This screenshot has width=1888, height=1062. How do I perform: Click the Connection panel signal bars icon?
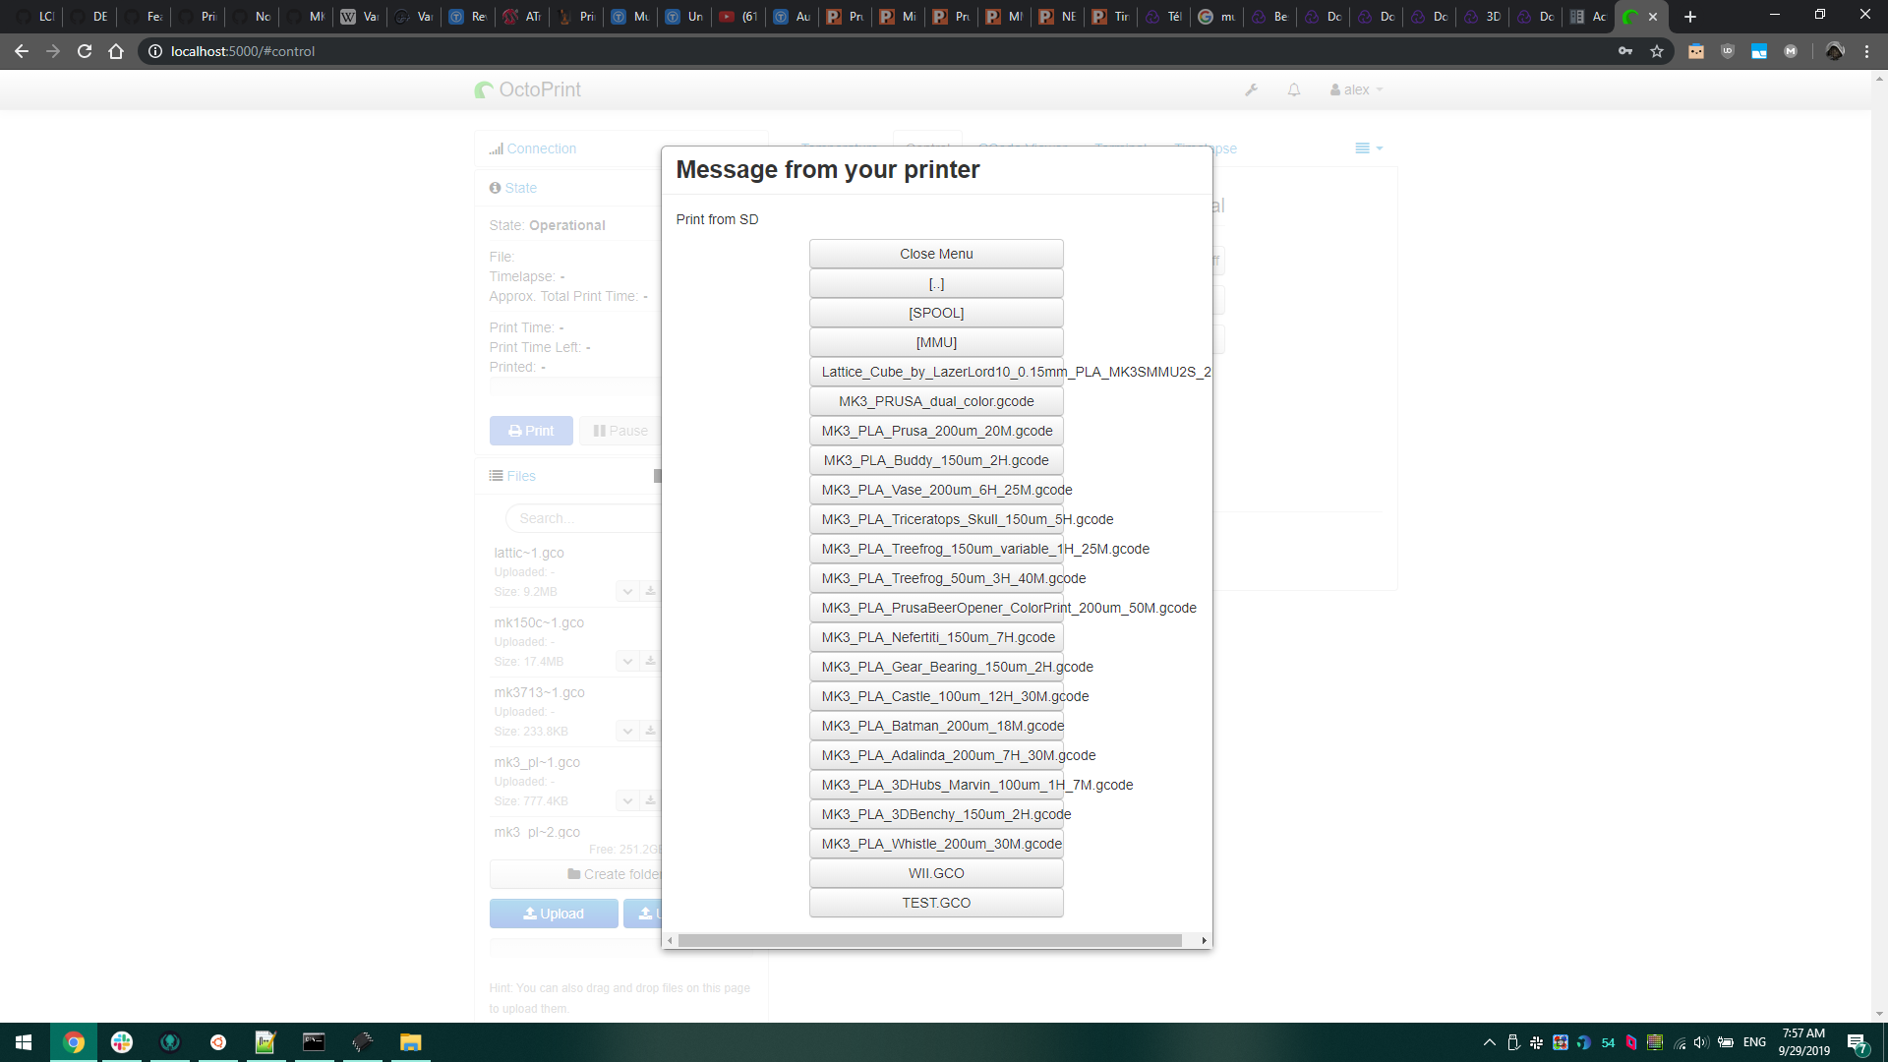[x=498, y=148]
